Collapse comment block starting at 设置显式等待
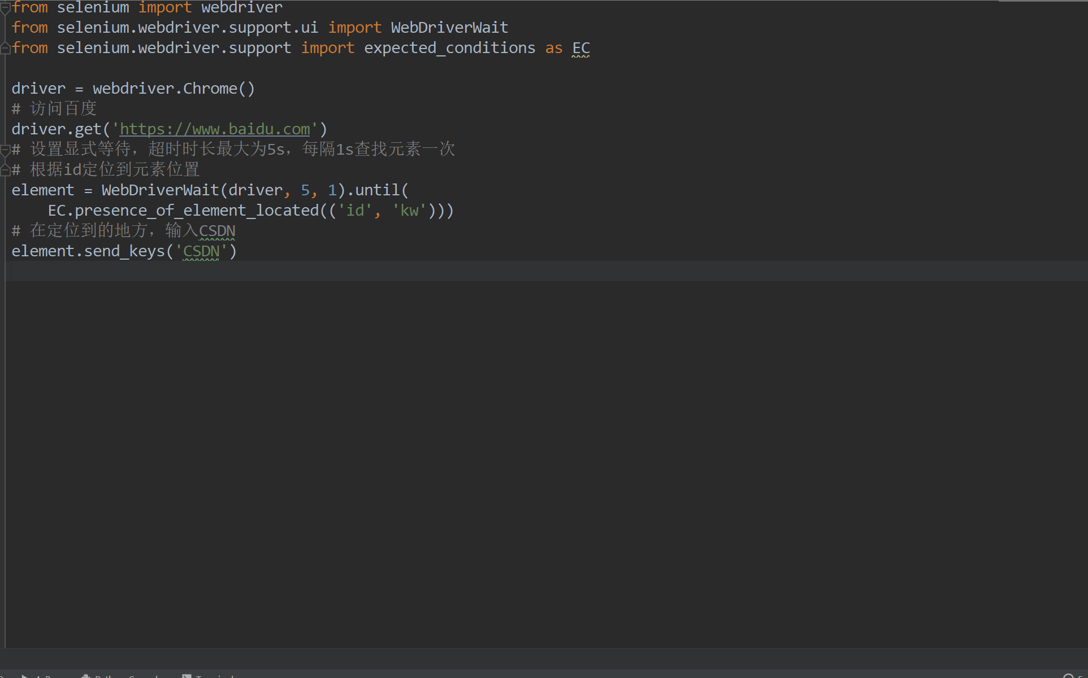 [x=5, y=150]
